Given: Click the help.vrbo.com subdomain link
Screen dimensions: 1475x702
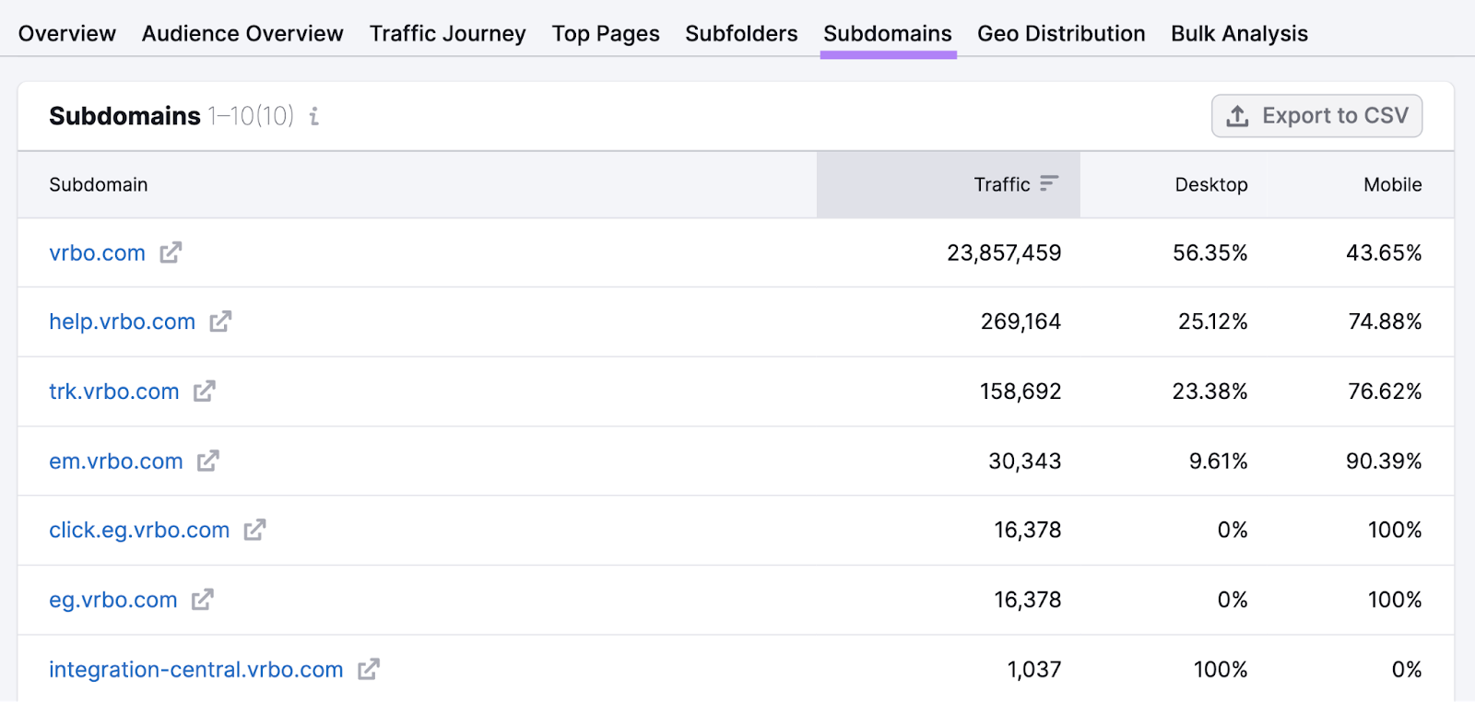Looking at the screenshot, I should (x=122, y=322).
